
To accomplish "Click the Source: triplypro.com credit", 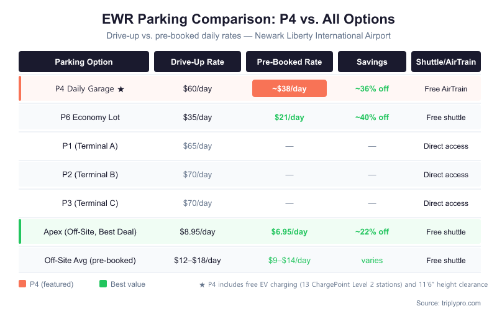I will 449,303.
